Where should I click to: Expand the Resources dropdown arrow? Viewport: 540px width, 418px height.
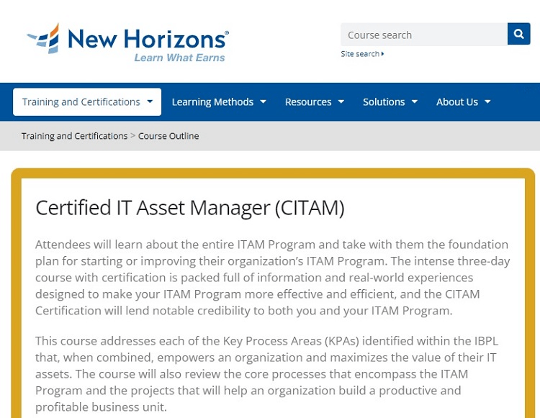(341, 102)
